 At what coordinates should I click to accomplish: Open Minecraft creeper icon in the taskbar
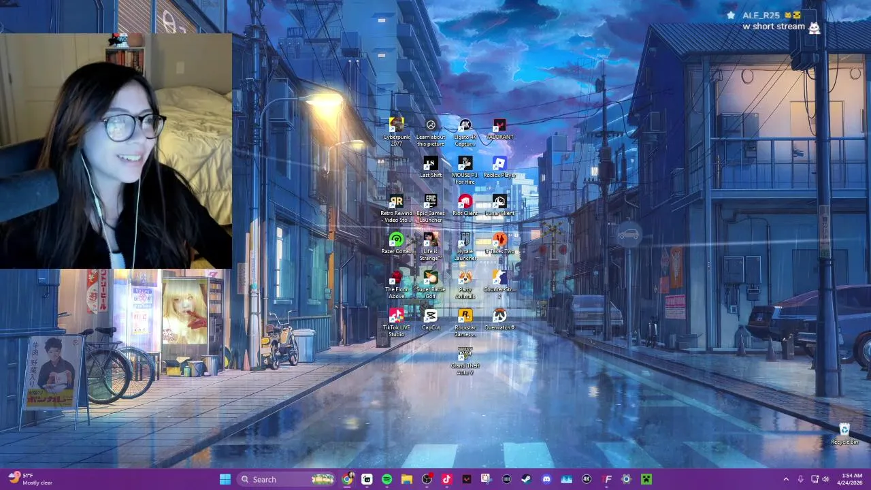point(646,479)
